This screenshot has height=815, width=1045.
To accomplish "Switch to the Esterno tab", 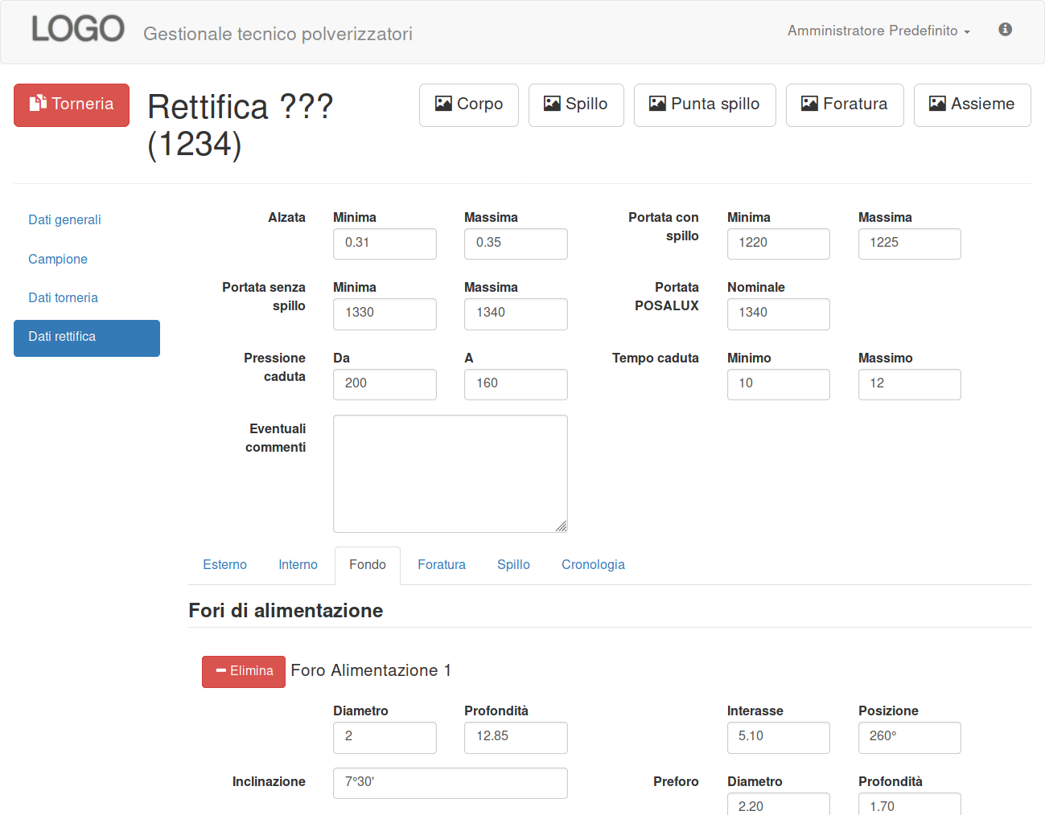I will (x=224, y=565).
